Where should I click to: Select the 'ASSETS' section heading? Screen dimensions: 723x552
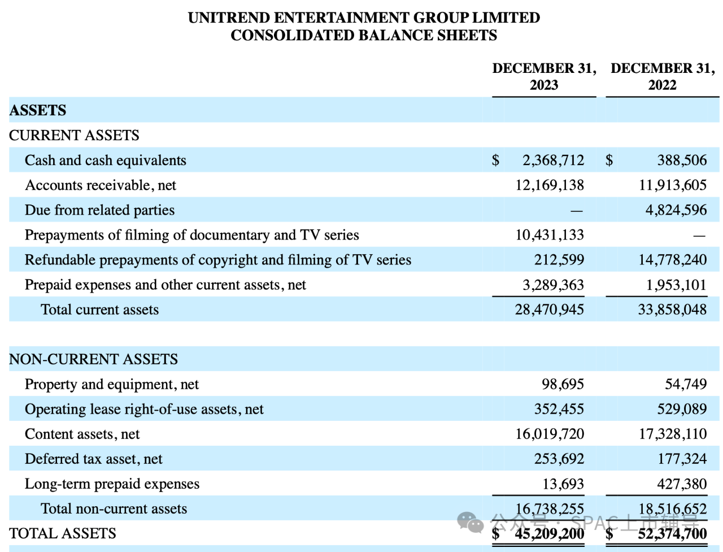(38, 110)
